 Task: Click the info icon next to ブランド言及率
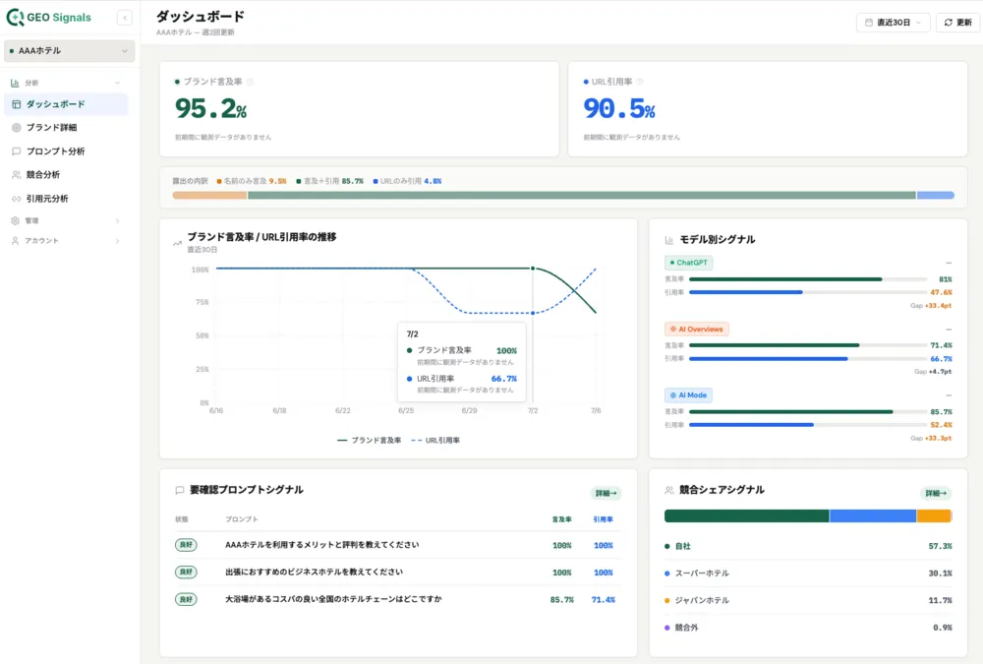coord(250,82)
